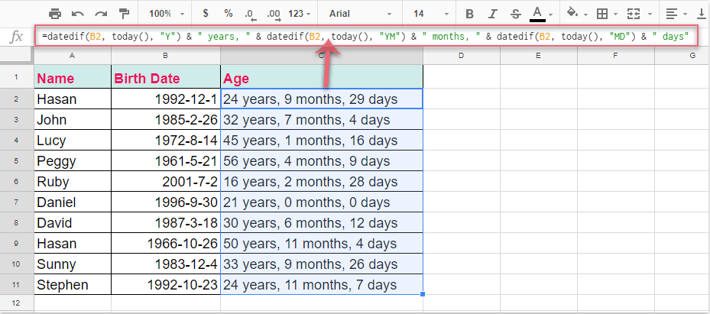Decrease decimal places
Screen dimensions: 710x314
click(x=251, y=15)
